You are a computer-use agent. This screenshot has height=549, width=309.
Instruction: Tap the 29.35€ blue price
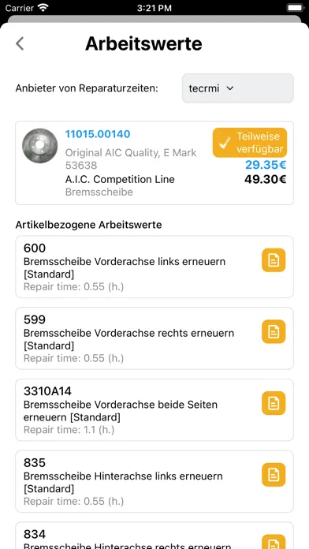click(266, 165)
